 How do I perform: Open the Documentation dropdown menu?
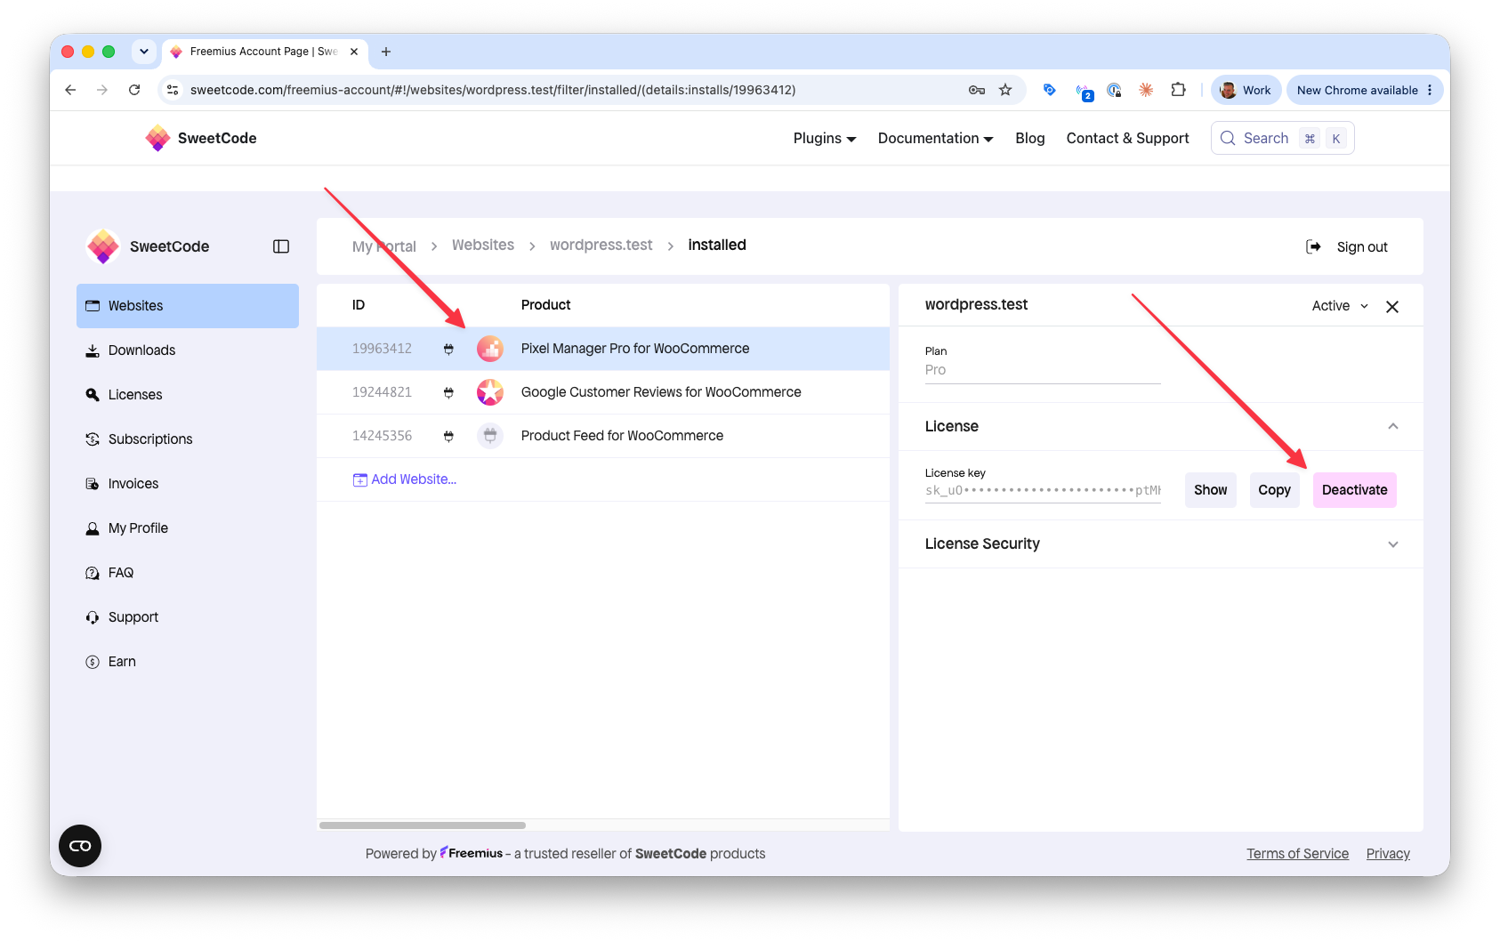pos(935,138)
